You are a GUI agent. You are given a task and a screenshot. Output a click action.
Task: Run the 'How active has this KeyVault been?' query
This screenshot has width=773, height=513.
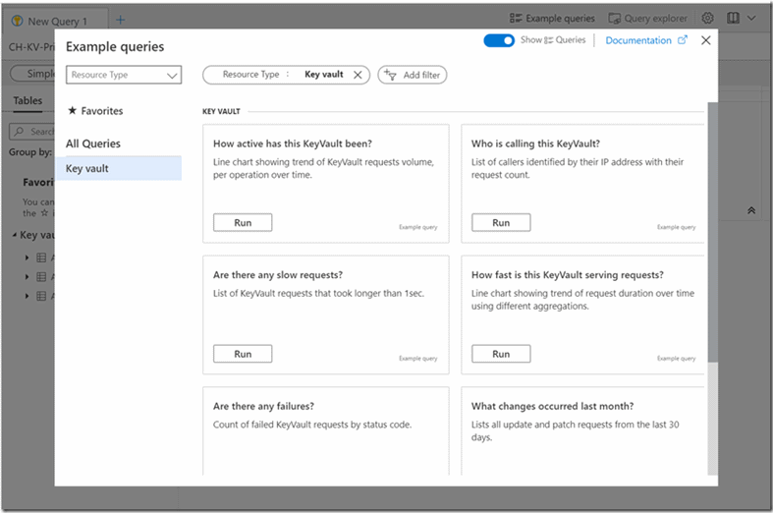pyautogui.click(x=243, y=222)
